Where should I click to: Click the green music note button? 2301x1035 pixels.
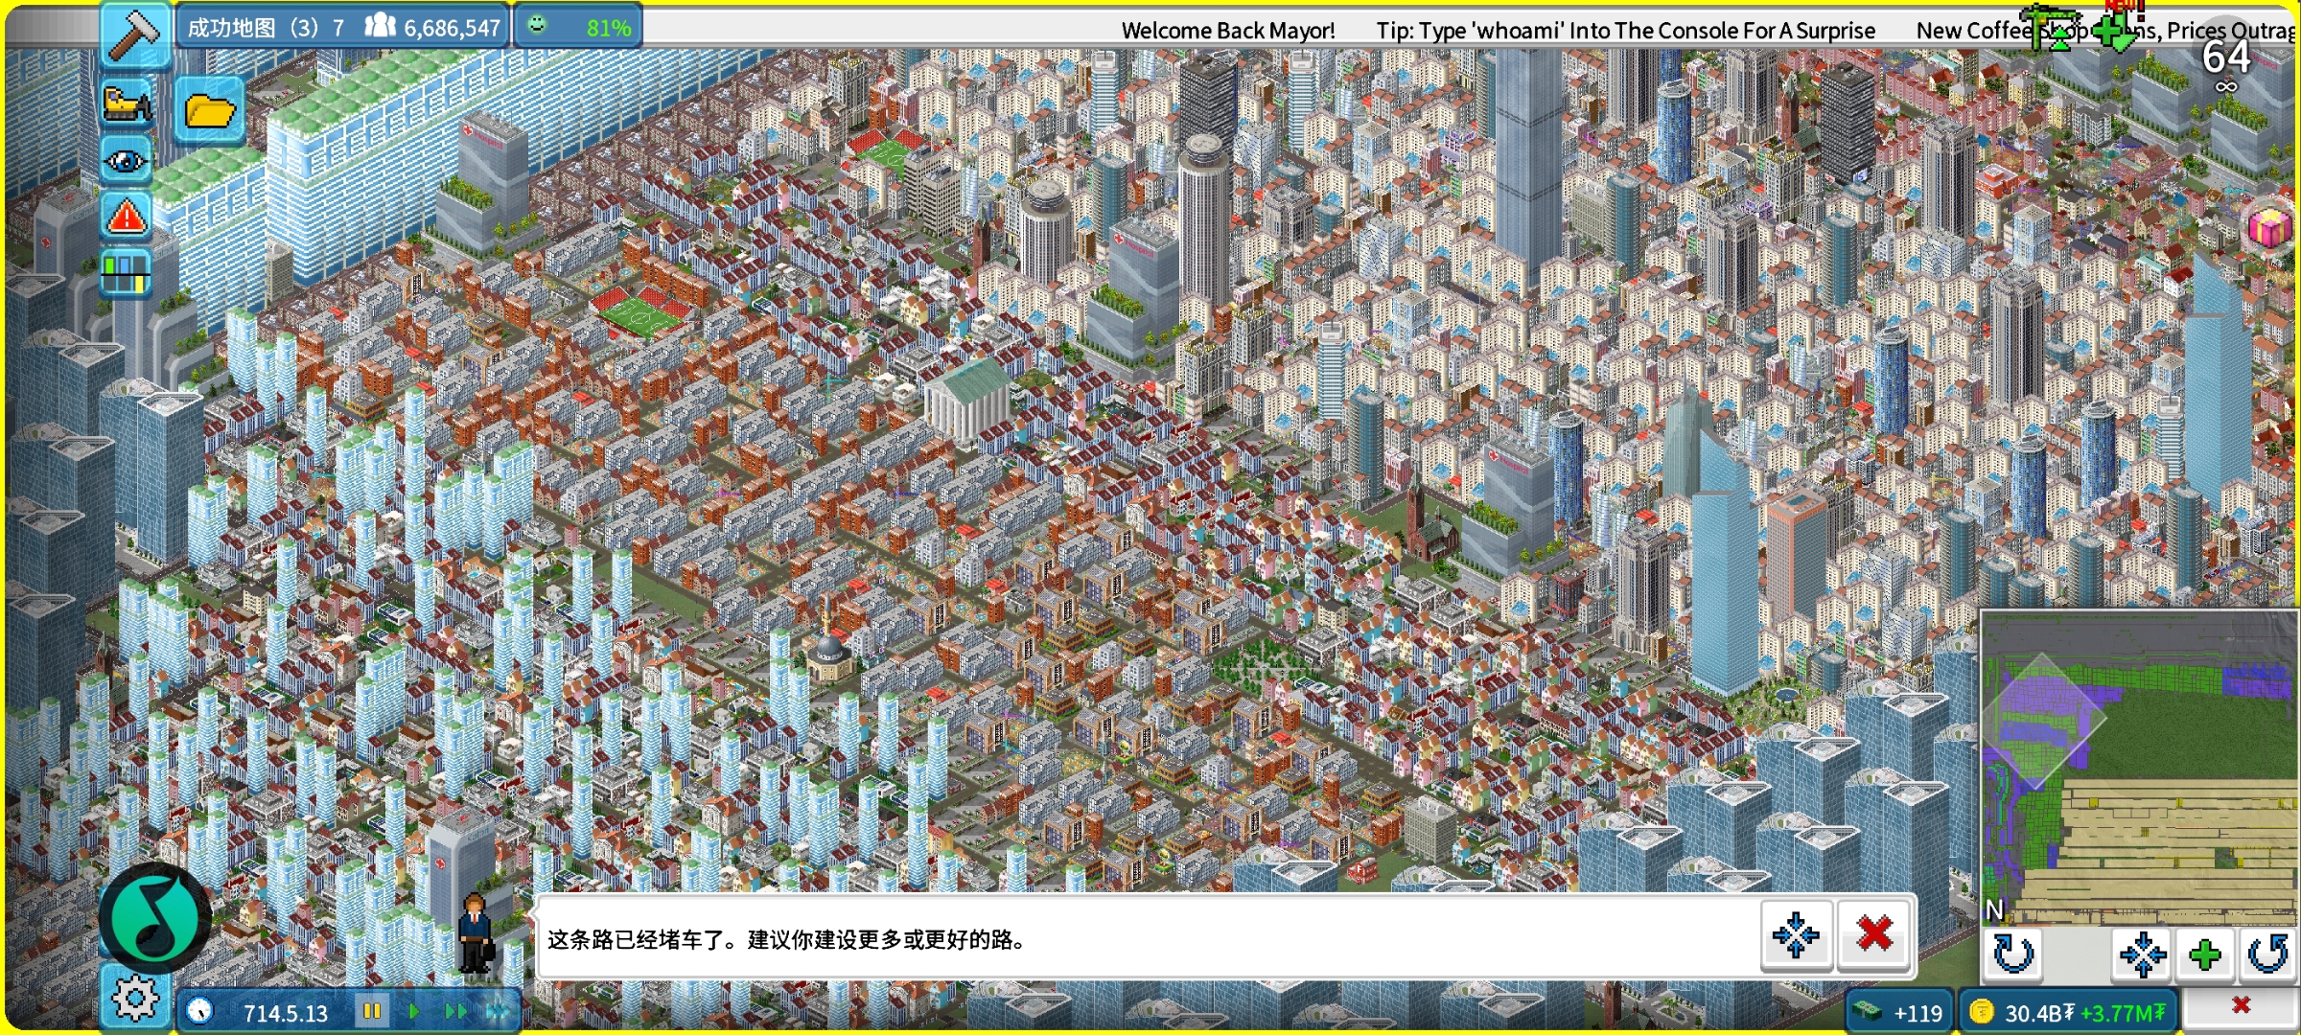click(154, 918)
